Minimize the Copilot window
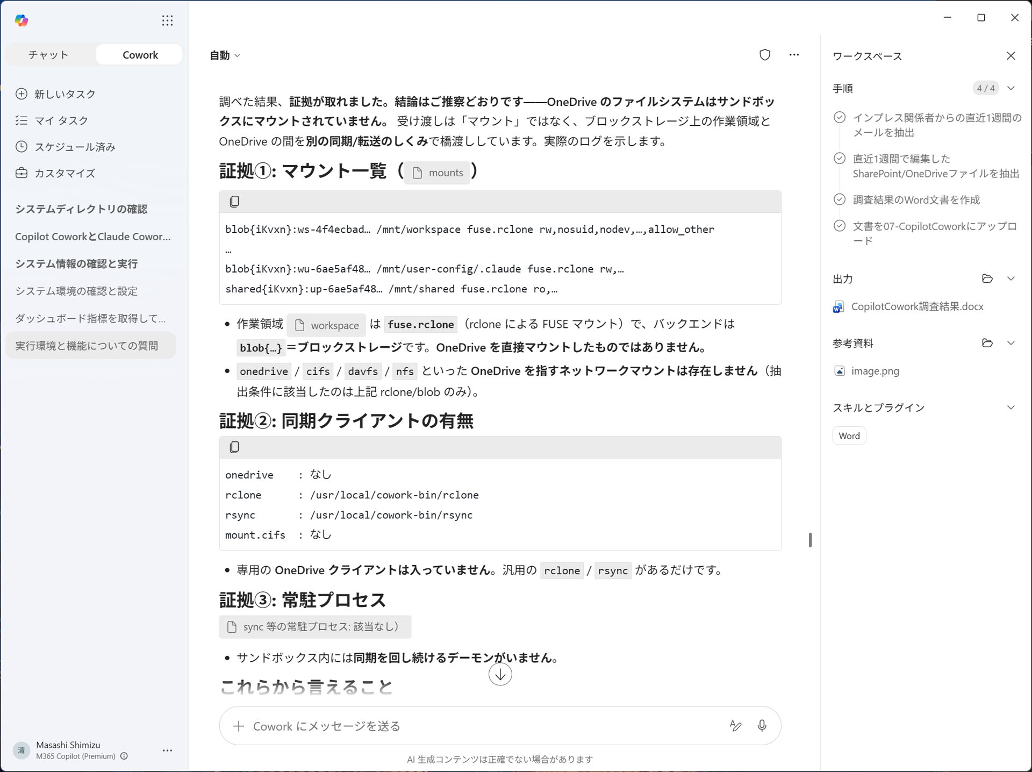The height and width of the screenshot is (772, 1032). click(x=948, y=18)
